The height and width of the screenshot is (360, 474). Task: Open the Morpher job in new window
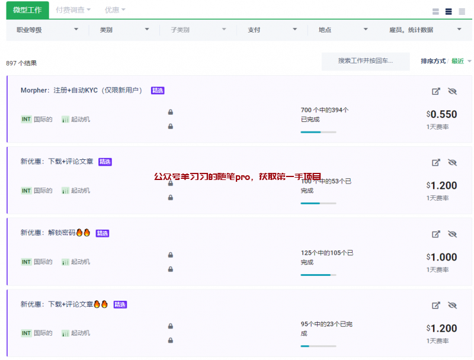[x=436, y=91]
